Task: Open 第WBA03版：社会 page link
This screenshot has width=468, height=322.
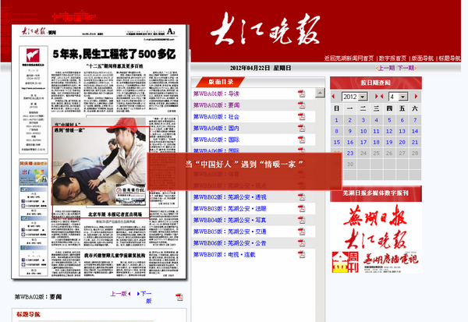Action: click(x=216, y=117)
